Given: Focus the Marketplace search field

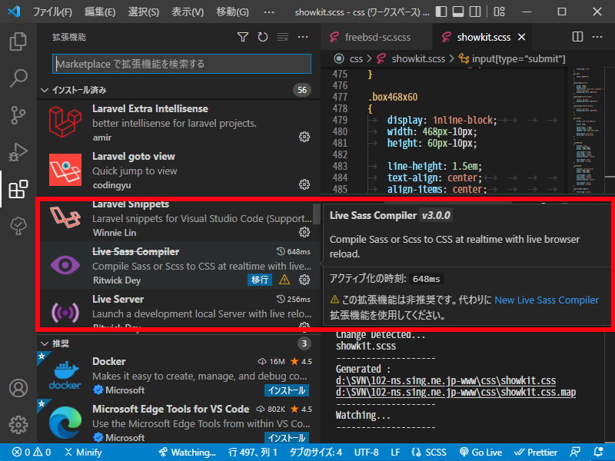Looking at the screenshot, I should (x=181, y=64).
